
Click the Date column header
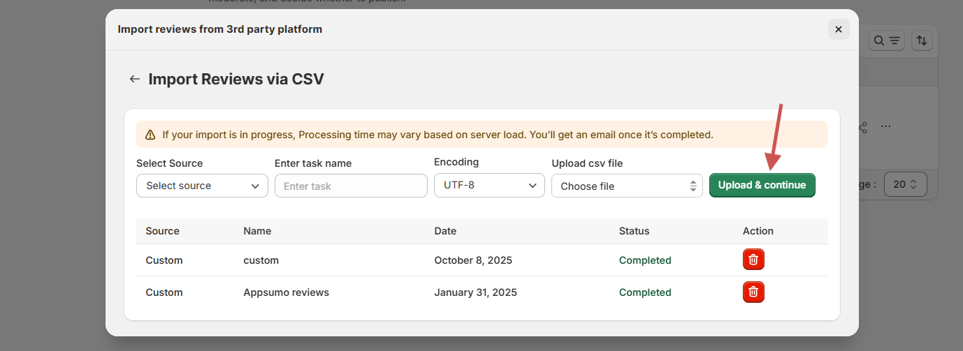[x=445, y=231]
